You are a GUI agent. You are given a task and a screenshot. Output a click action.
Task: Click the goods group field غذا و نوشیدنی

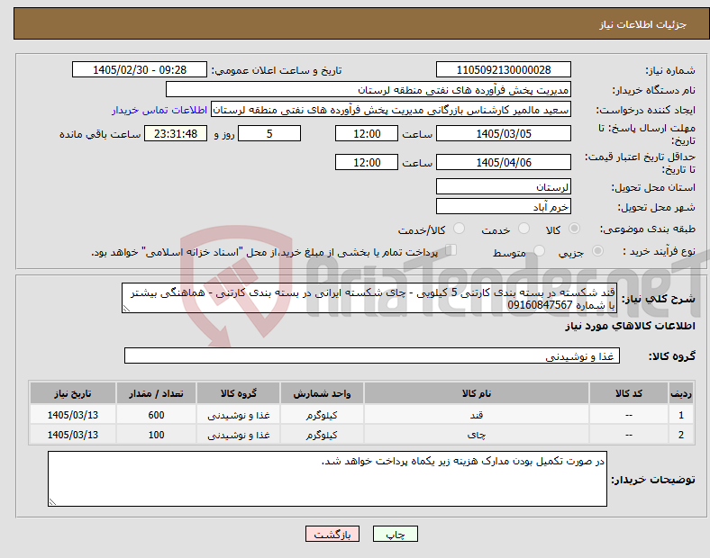pos(372,355)
